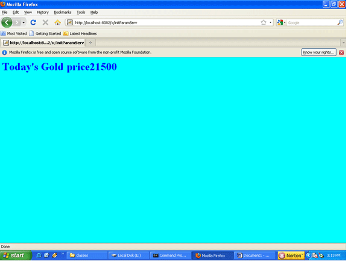This screenshot has width=348, height=261.
Task: Click the site icon in address bar
Action: (x=70, y=22)
